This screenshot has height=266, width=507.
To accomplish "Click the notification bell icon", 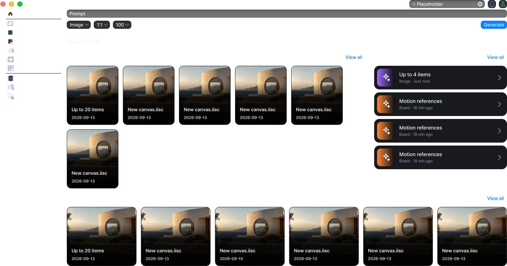I will 492,4.
